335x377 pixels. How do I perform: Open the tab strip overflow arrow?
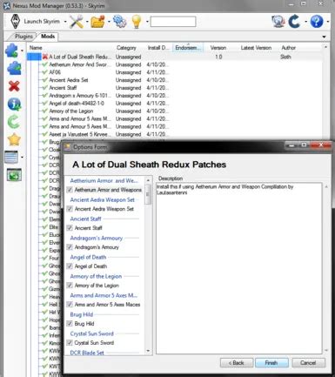click(x=325, y=37)
